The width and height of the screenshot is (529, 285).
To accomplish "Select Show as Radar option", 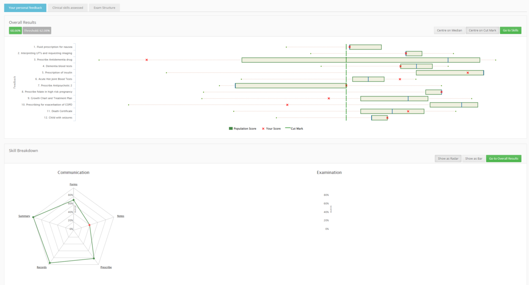I will pyautogui.click(x=448, y=158).
